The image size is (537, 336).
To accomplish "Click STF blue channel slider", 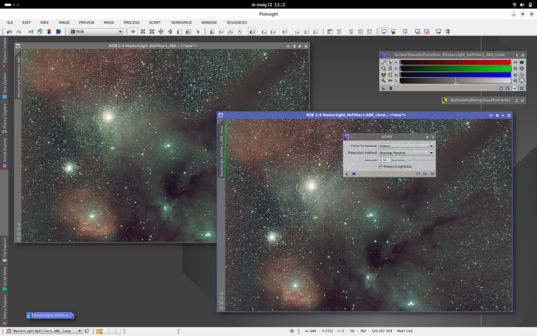I will (x=456, y=75).
